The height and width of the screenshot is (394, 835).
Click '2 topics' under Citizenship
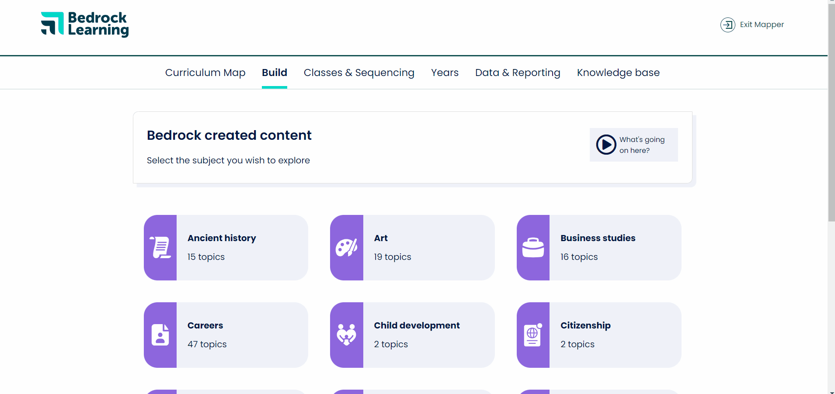coord(578,344)
